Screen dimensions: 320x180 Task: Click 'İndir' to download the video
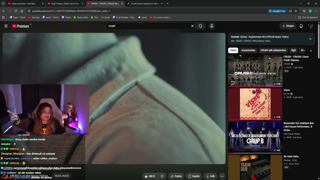pos(210,176)
